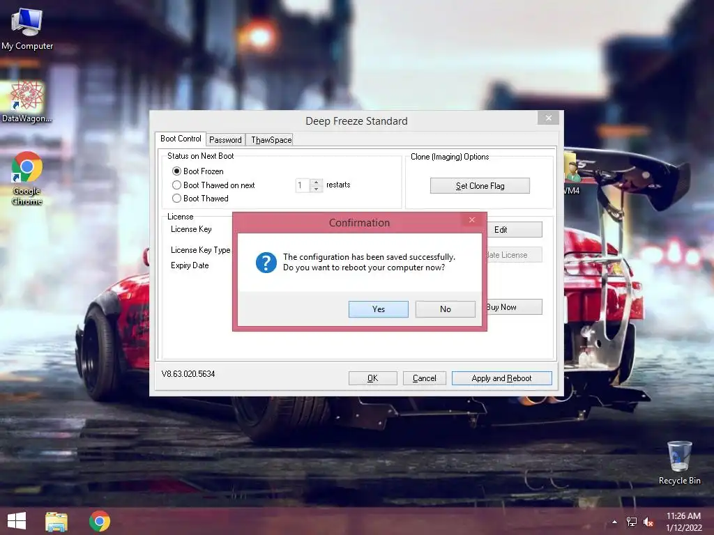Close the Deep Freeze Standard window
Viewport: 714px width, 535px height.
[x=548, y=118]
